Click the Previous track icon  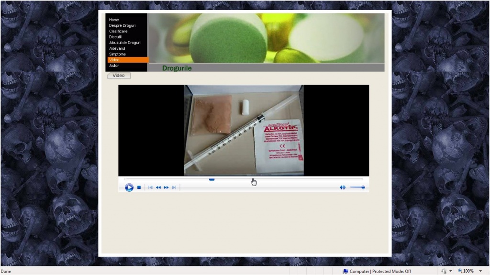click(150, 187)
